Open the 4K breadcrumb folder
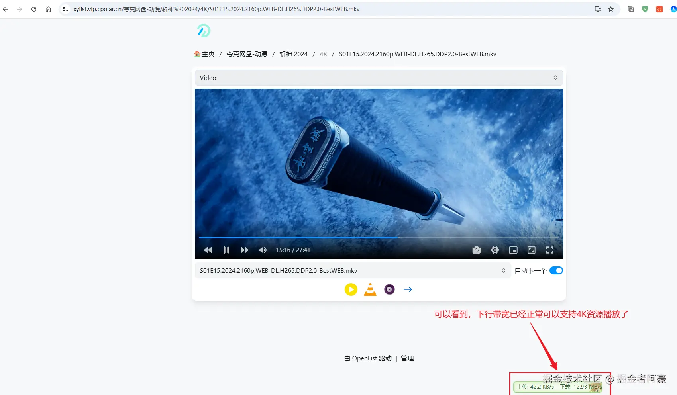677x395 pixels. point(323,54)
